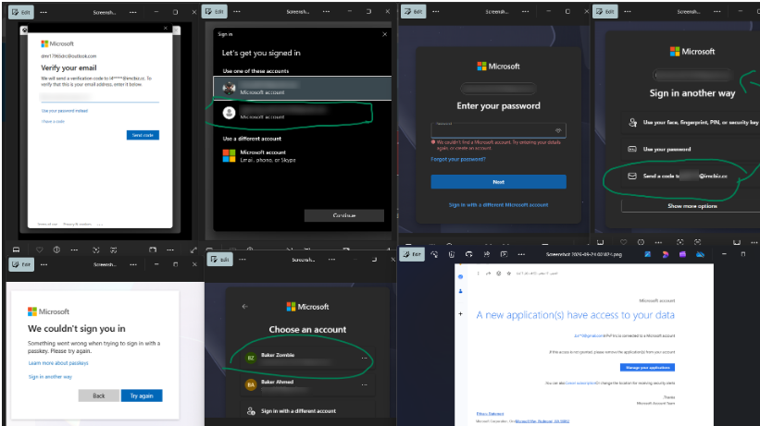Image resolution: width=760 pixels, height=426 pixels.
Task: Open the more menu right of Edit in the Enter your password window
Action: [x=436, y=12]
